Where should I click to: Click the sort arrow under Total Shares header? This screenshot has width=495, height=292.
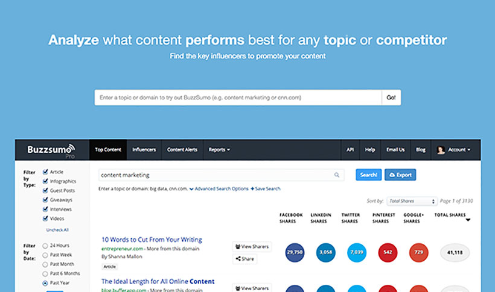click(468, 220)
